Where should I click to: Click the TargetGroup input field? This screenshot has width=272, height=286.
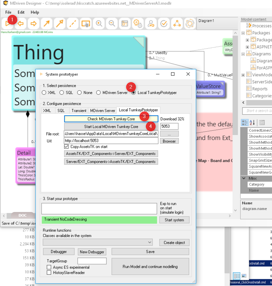pos(92,261)
